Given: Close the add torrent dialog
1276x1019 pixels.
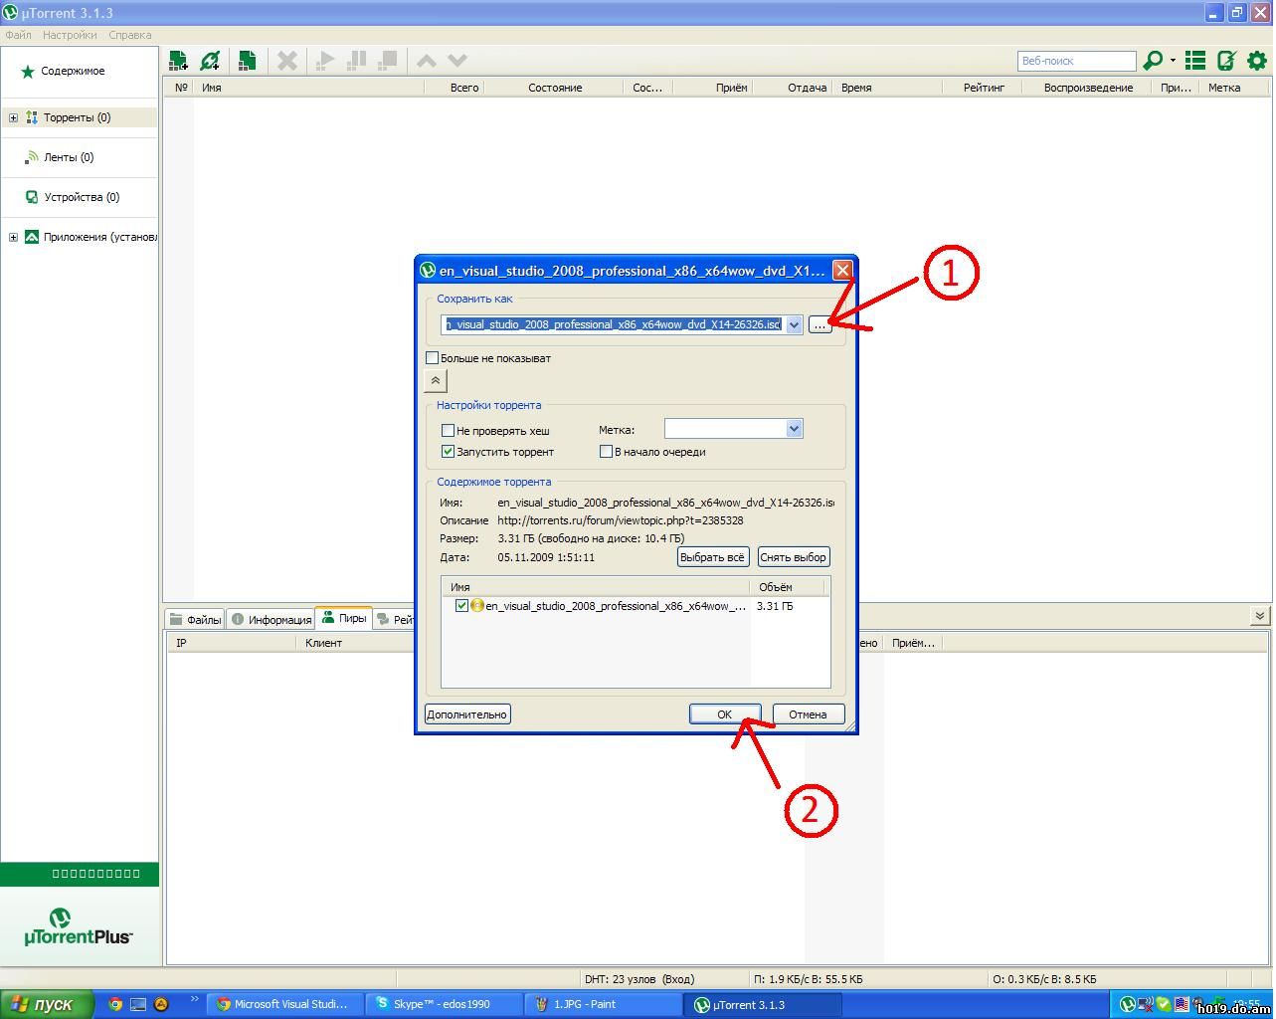Looking at the screenshot, I should pyautogui.click(x=842, y=270).
